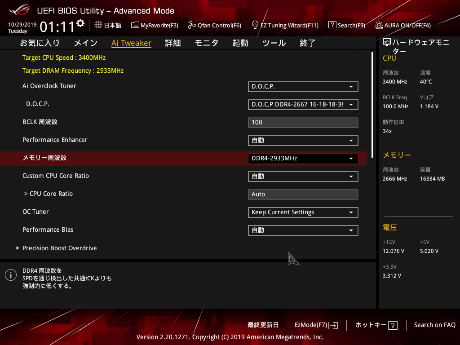The width and height of the screenshot is (460, 345).
Task: Open Qfan Control fan icon
Action: point(192,25)
